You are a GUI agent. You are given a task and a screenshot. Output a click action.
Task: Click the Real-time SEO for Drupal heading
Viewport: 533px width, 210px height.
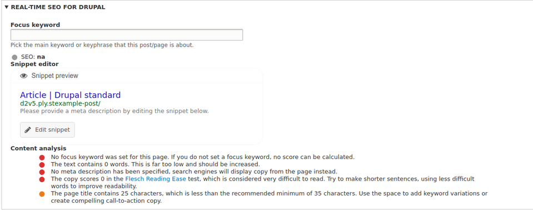click(x=58, y=7)
